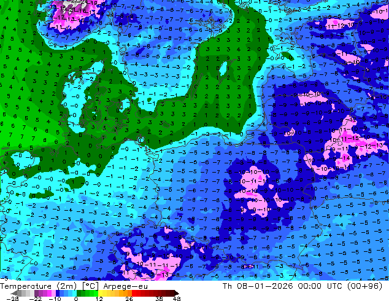Click the dark purple legend segment above -22
This screenshot has width=389, height=301.
click(36, 293)
